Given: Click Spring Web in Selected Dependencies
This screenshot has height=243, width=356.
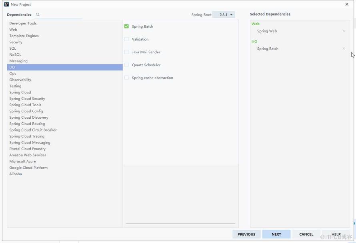Looking at the screenshot, I should coord(267,31).
